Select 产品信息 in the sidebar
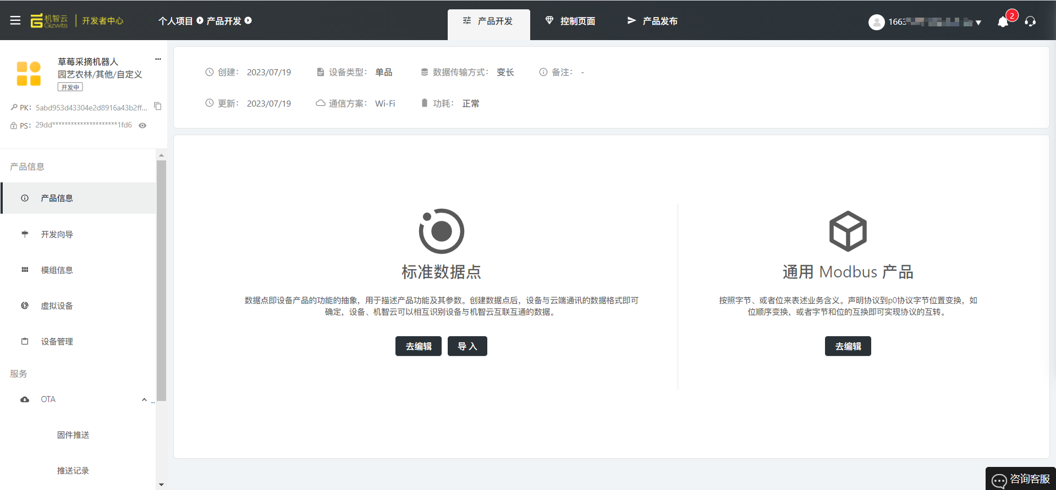This screenshot has width=1056, height=490. pyautogui.click(x=79, y=198)
